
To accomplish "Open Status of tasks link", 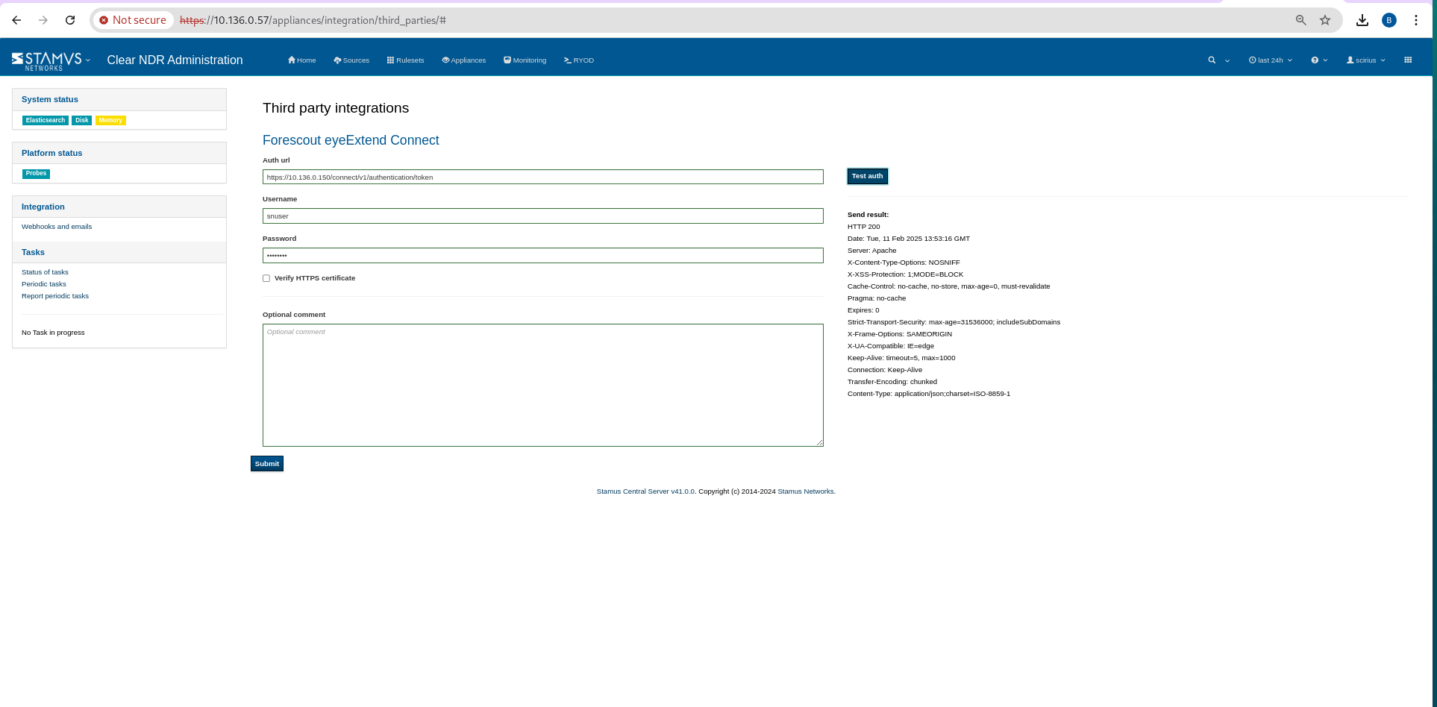I will [x=45, y=272].
